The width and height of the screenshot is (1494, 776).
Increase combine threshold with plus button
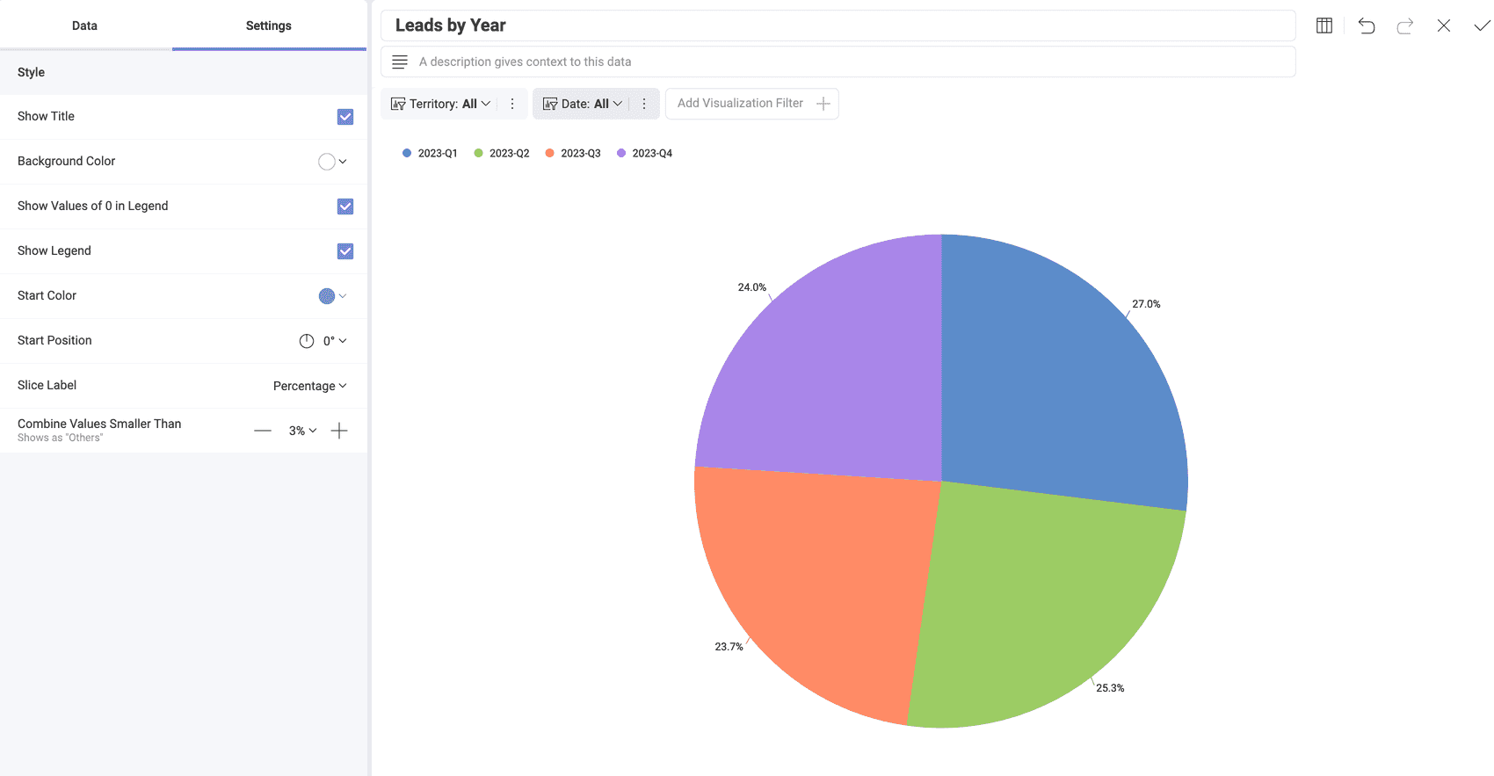click(339, 431)
